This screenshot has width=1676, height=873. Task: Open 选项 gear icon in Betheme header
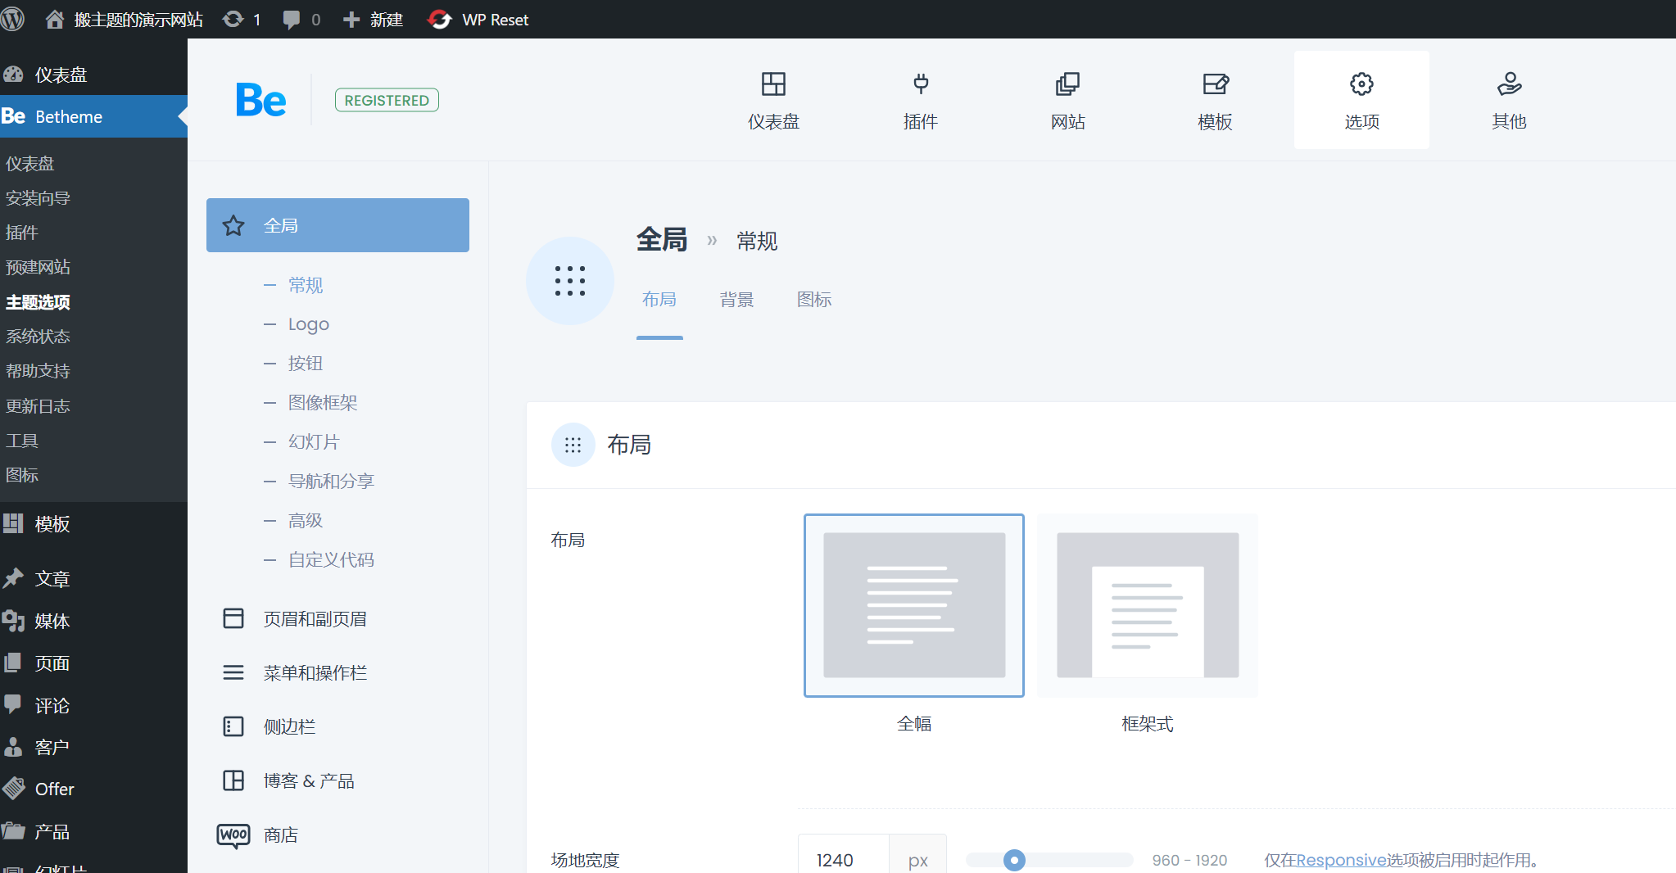pos(1361,84)
